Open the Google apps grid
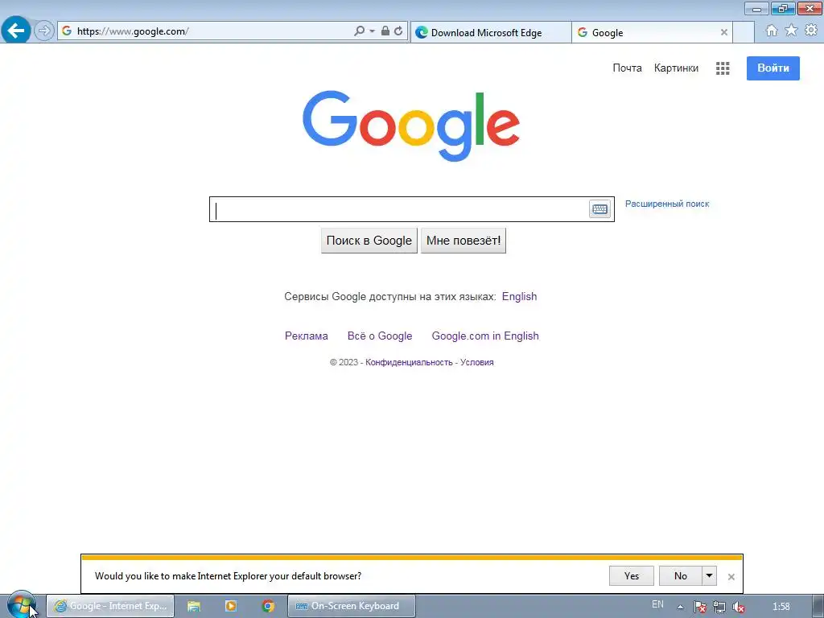This screenshot has width=824, height=618. point(723,68)
